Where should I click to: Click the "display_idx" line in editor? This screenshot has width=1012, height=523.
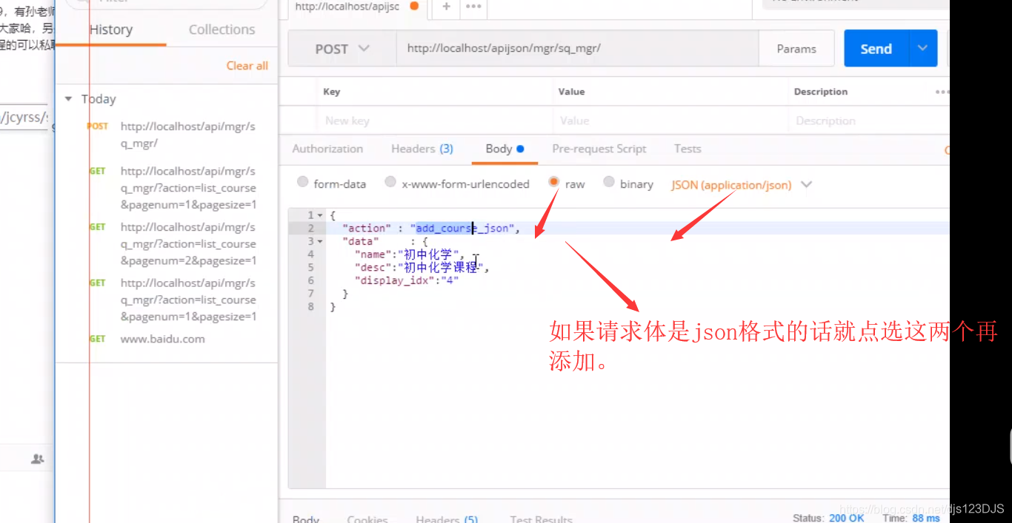[x=407, y=280]
